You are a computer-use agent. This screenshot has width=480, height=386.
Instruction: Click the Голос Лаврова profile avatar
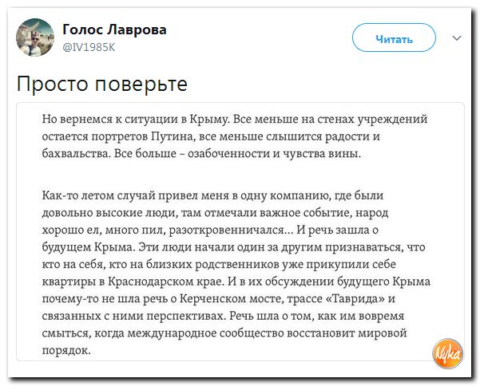(37, 37)
